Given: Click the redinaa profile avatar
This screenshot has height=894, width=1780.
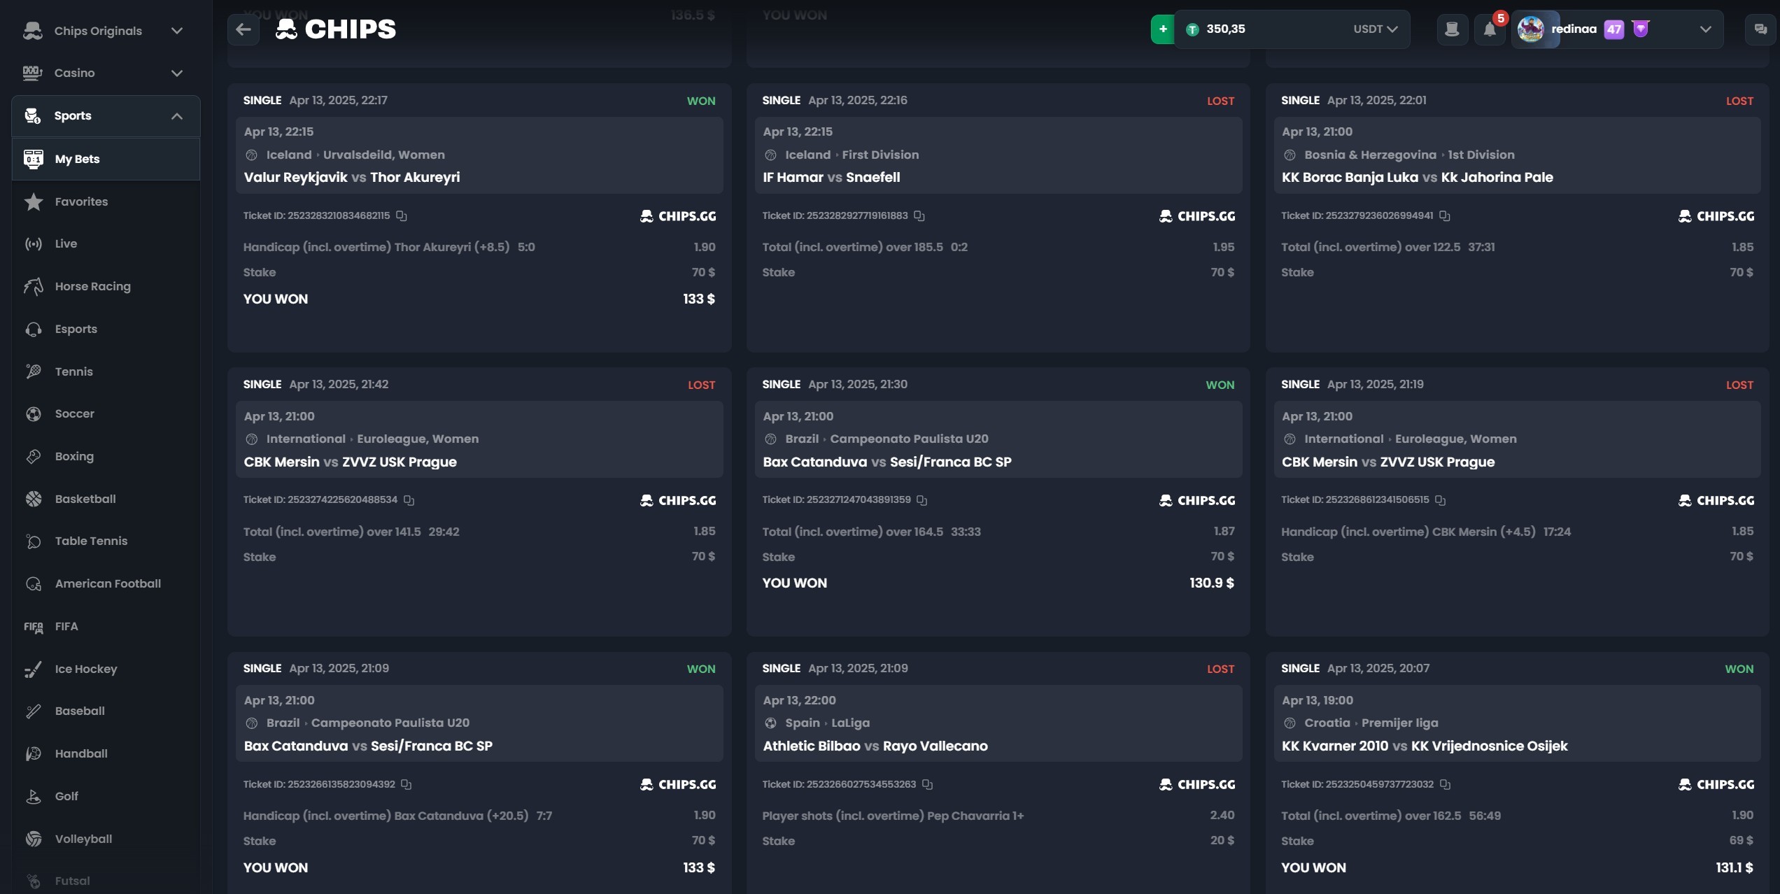Looking at the screenshot, I should 1531,29.
